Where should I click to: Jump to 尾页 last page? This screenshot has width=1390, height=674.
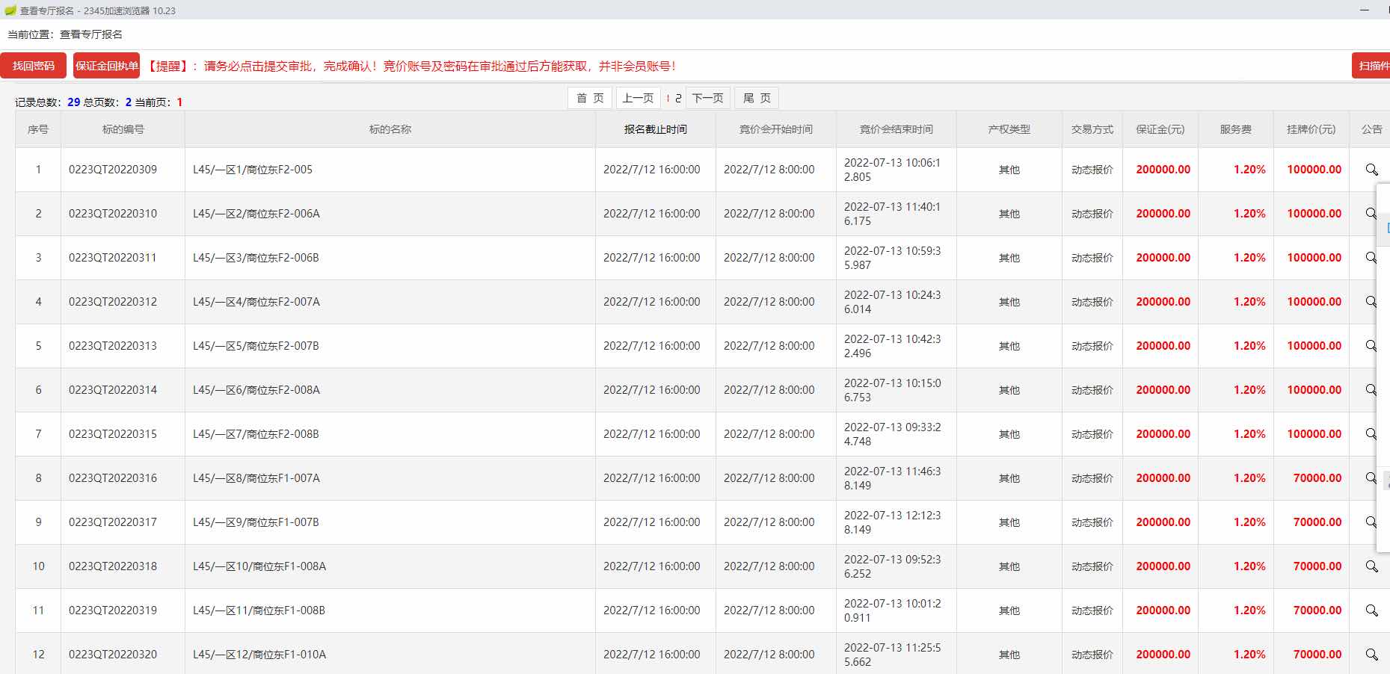coord(757,98)
